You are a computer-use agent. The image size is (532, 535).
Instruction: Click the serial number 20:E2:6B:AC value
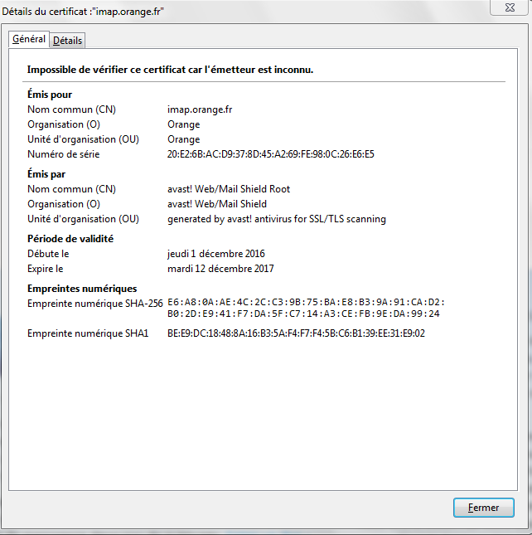coord(271,154)
